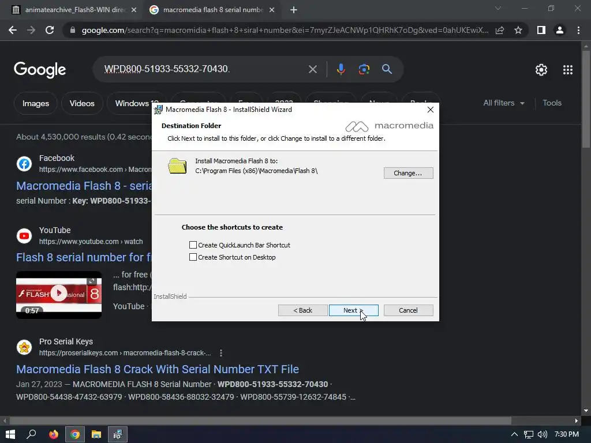Close the animatearchive browser tab
Screen dimensions: 591x443
click(x=134, y=10)
